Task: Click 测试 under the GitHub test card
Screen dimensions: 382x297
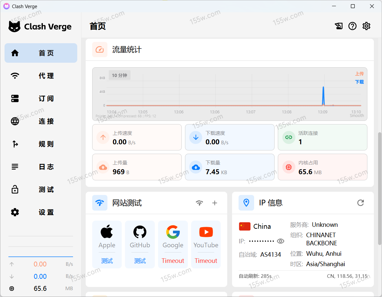Action: point(140,261)
